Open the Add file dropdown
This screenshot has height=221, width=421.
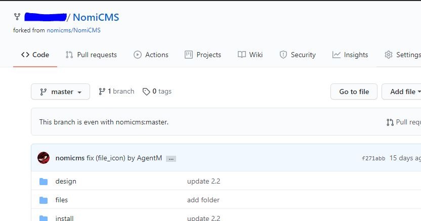(403, 92)
